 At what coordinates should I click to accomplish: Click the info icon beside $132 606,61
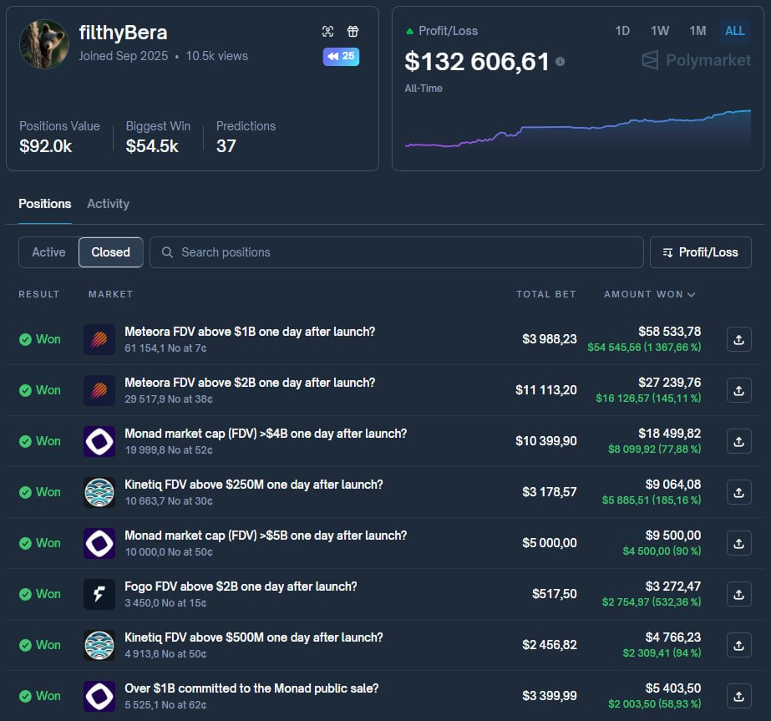pos(560,62)
